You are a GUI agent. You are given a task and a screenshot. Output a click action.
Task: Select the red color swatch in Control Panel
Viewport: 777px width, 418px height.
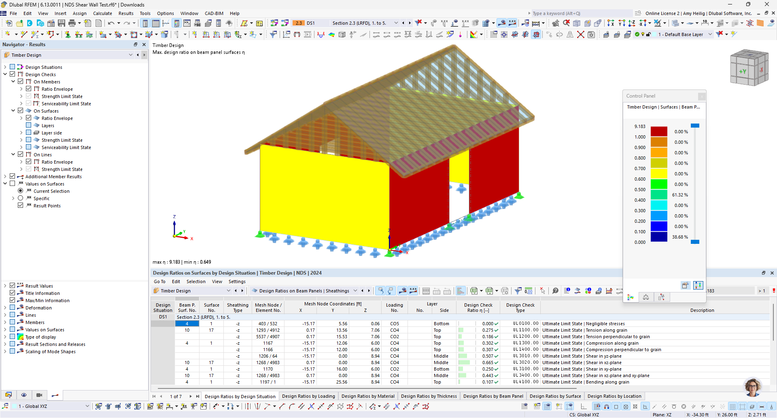[x=658, y=131]
